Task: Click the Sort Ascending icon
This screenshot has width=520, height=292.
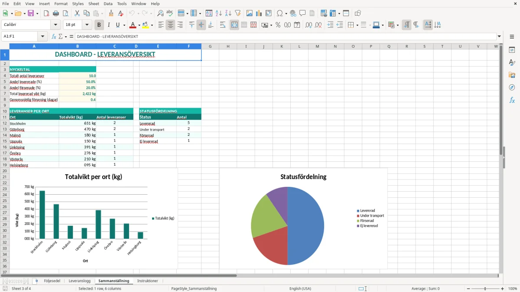Action: [219, 13]
